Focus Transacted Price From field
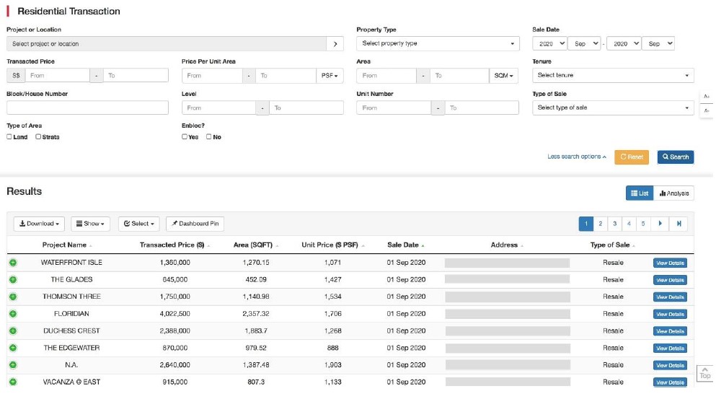The height and width of the screenshot is (394, 716). click(x=58, y=76)
